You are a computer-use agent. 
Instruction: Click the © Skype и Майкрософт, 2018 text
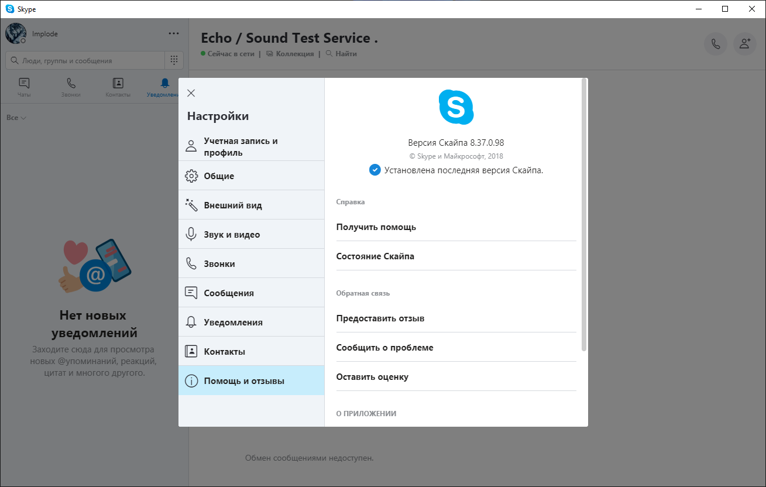click(456, 156)
